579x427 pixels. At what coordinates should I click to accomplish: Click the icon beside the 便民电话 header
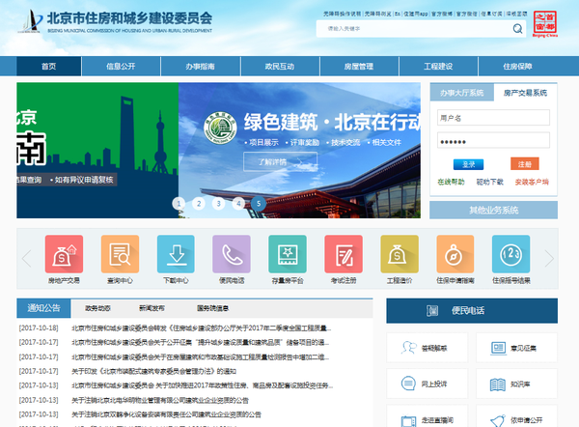coord(432,310)
